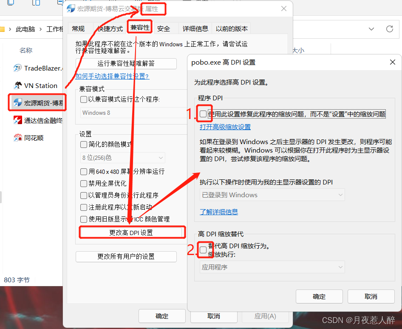Open the 8 位(256)色 color dropdown

(123, 158)
